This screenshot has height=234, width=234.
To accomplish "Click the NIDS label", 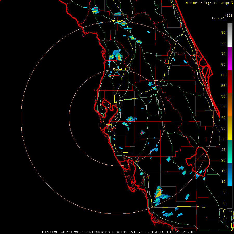I will pos(229,16).
